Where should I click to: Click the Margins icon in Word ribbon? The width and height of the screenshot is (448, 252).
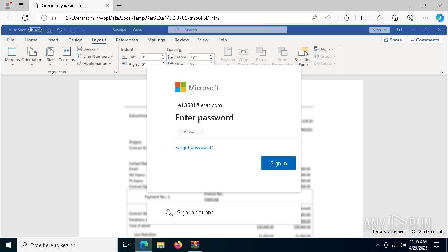(12, 51)
